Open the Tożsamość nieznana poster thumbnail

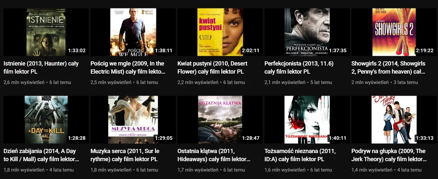point(307,120)
